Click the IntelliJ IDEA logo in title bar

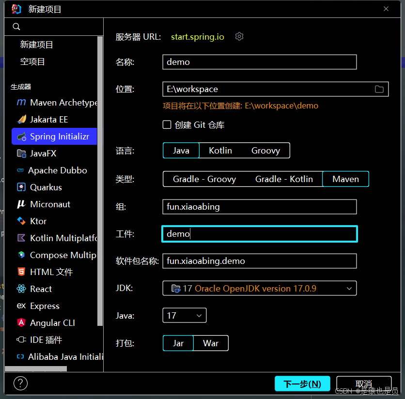tap(16, 9)
